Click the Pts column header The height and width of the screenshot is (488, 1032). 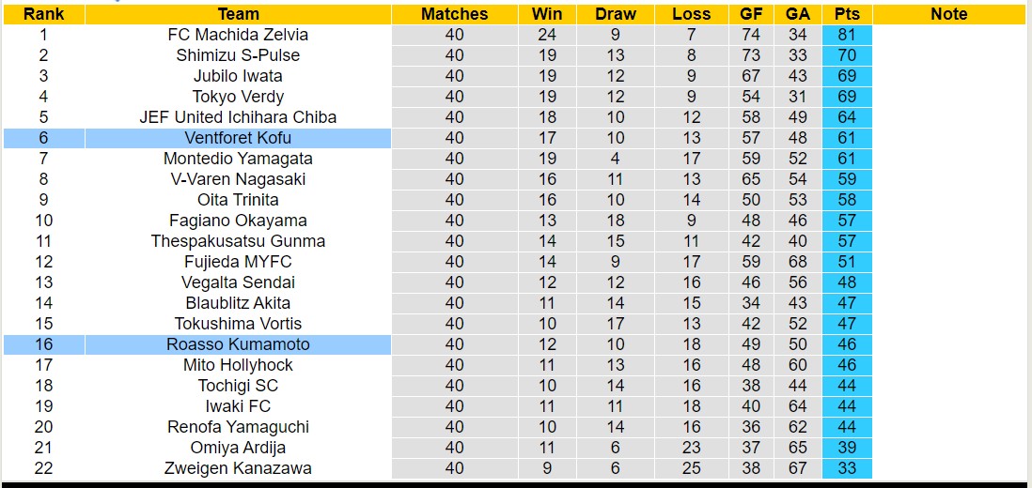point(847,14)
